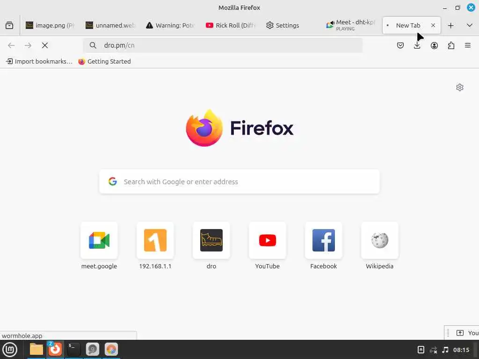Open the Extensions puzzle icon
The image size is (479, 359).
click(451, 45)
